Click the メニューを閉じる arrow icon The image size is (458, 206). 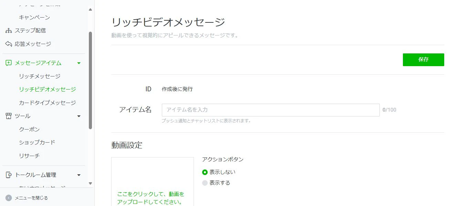click(9, 198)
